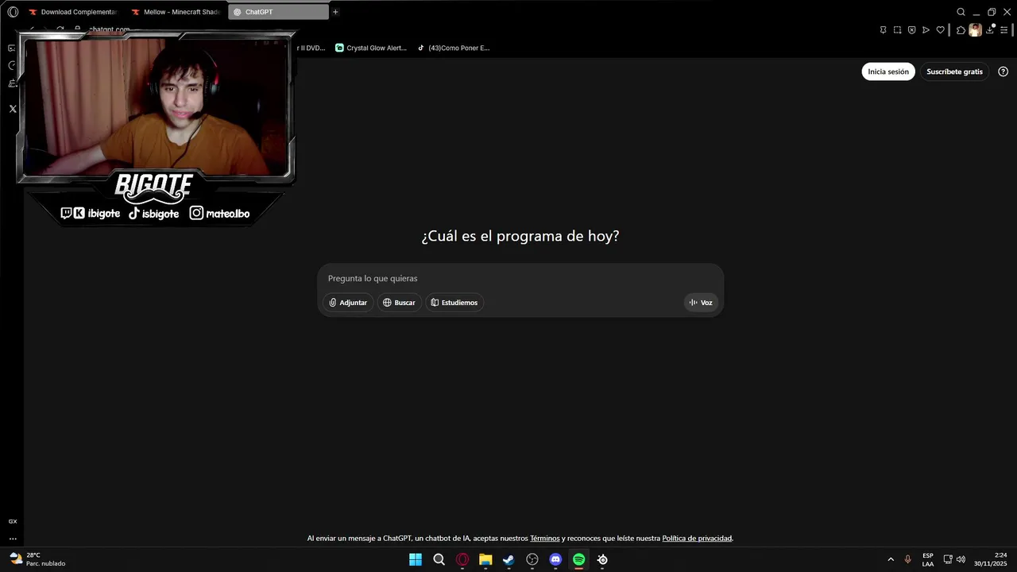1017x572 pixels.
Task: Open File Explorer from taskbar
Action: [485, 559]
